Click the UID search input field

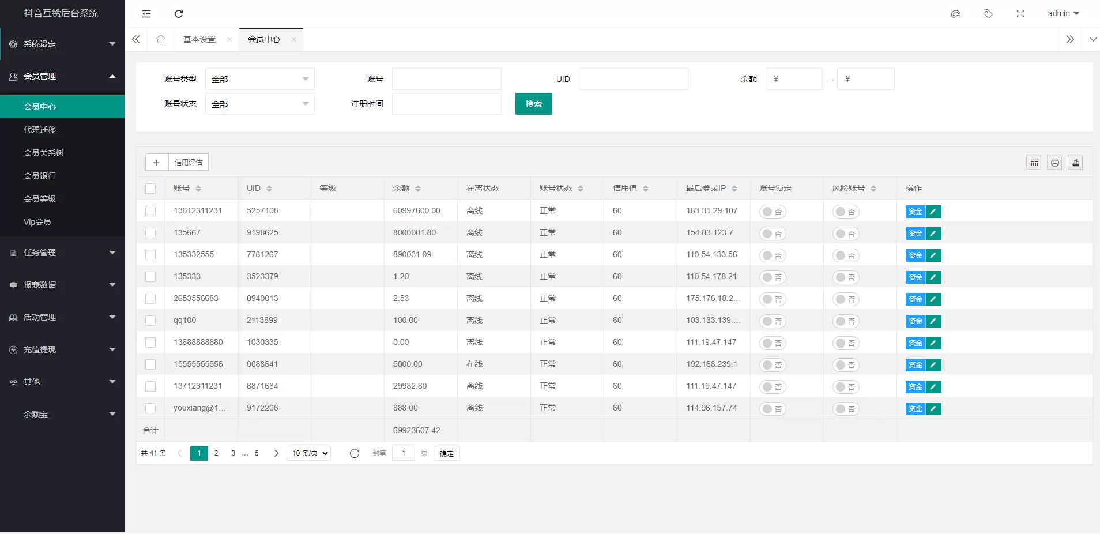click(633, 79)
